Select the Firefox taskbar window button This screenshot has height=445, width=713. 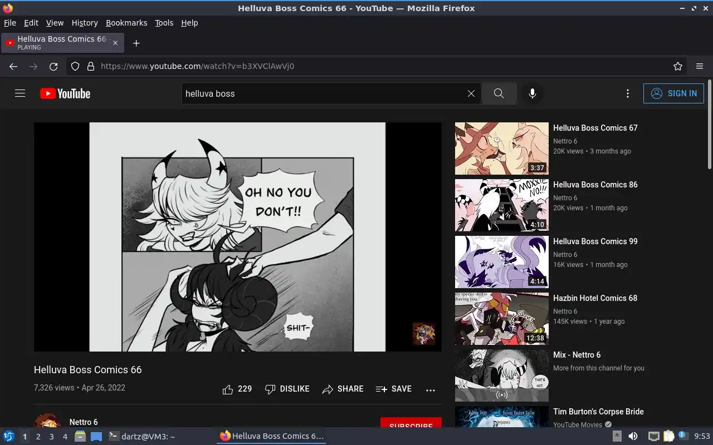[271, 436]
